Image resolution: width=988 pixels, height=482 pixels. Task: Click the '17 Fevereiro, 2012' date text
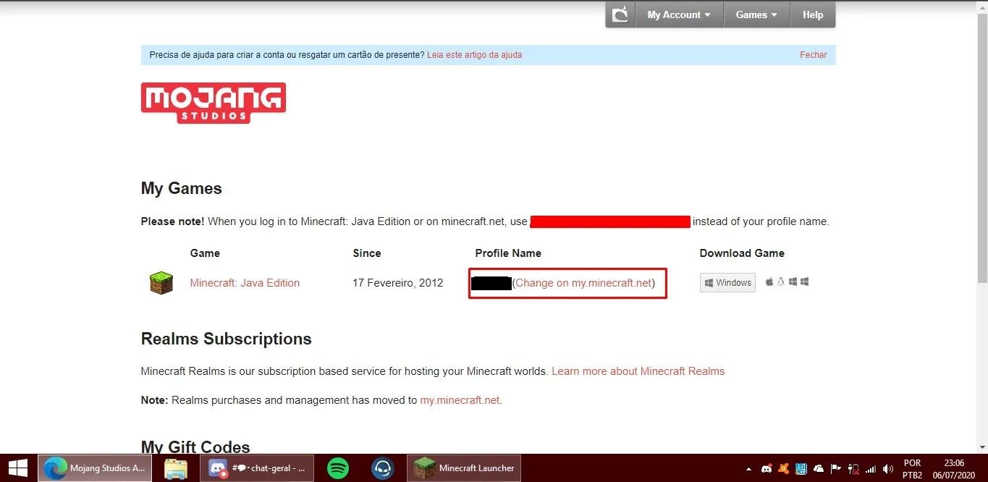pos(397,283)
